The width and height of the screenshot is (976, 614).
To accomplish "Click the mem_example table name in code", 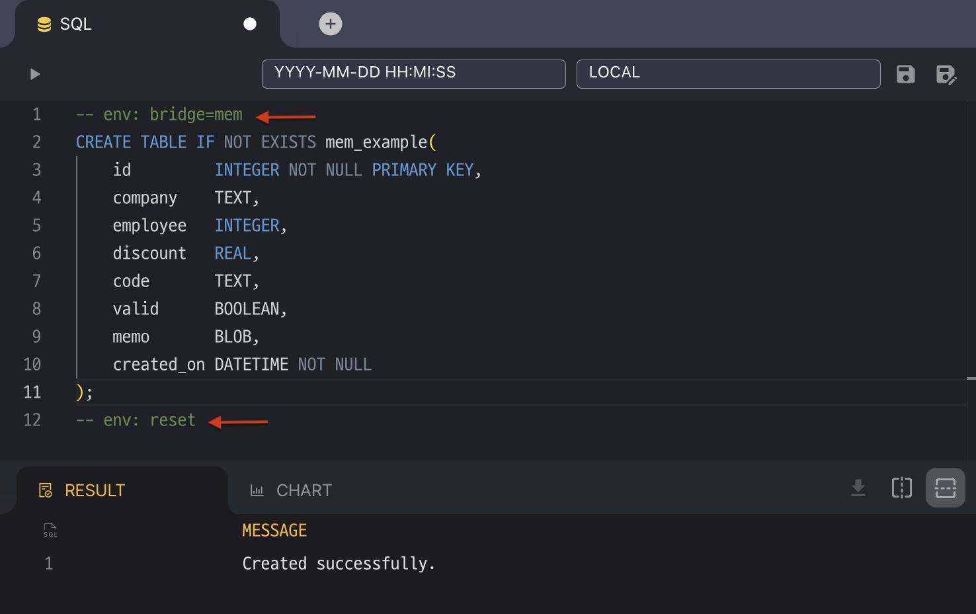I will click(x=376, y=142).
